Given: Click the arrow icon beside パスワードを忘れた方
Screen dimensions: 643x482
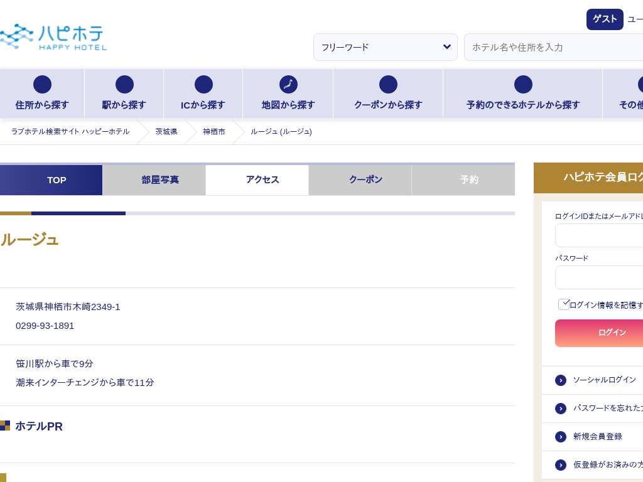Looking at the screenshot, I should pyautogui.click(x=561, y=409).
